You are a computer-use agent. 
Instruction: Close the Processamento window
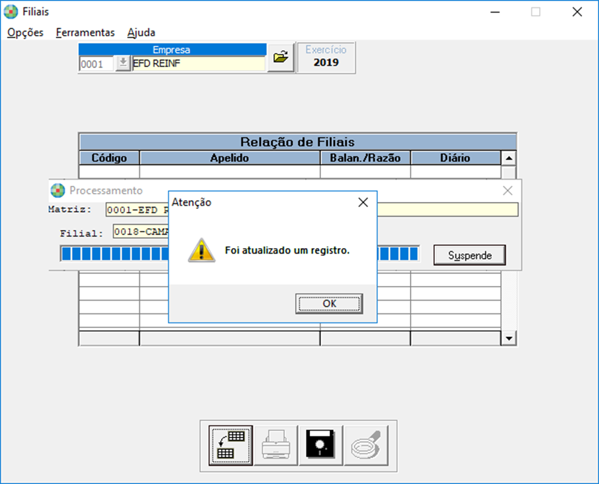point(508,191)
